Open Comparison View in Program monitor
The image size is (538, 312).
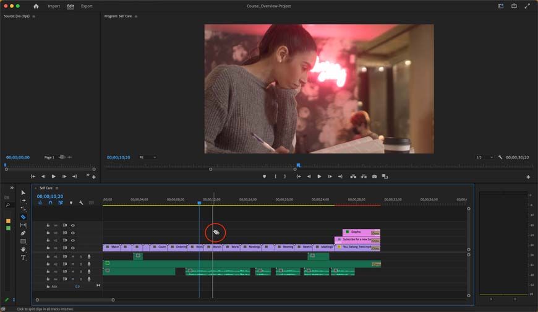coord(385,176)
